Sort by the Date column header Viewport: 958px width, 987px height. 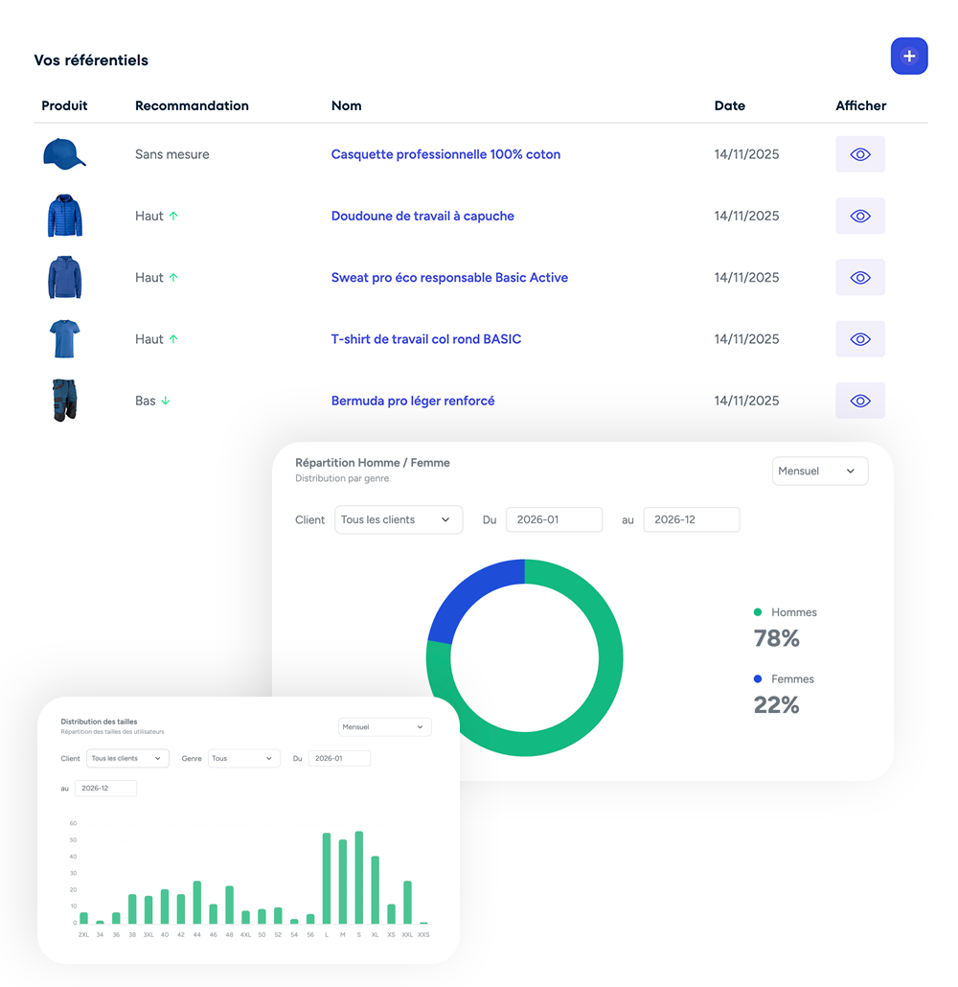click(x=729, y=105)
